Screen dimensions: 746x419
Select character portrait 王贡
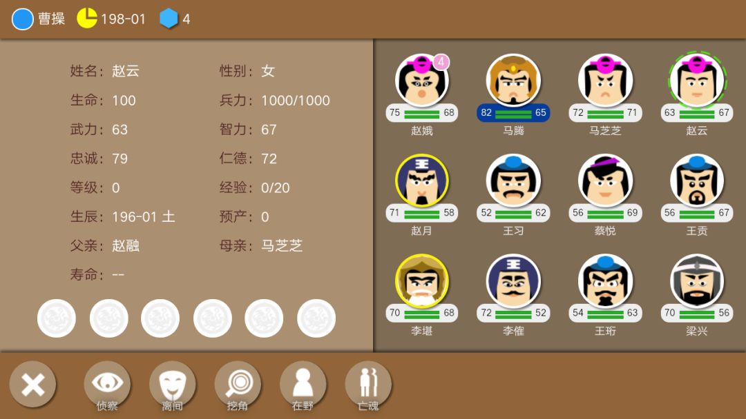pyautogui.click(x=697, y=181)
